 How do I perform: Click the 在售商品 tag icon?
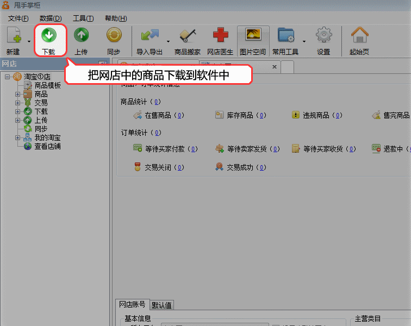tap(138, 115)
